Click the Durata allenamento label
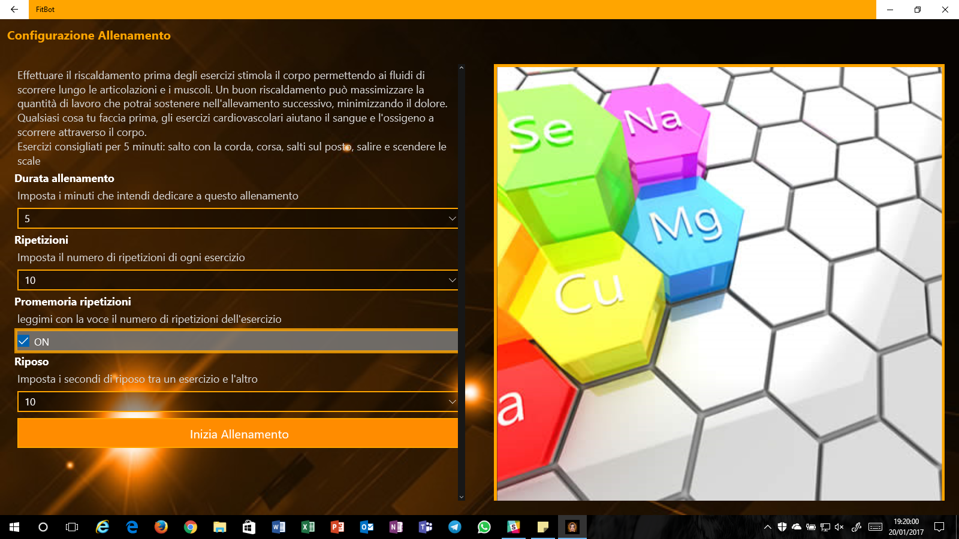The height and width of the screenshot is (539, 959). (x=64, y=178)
